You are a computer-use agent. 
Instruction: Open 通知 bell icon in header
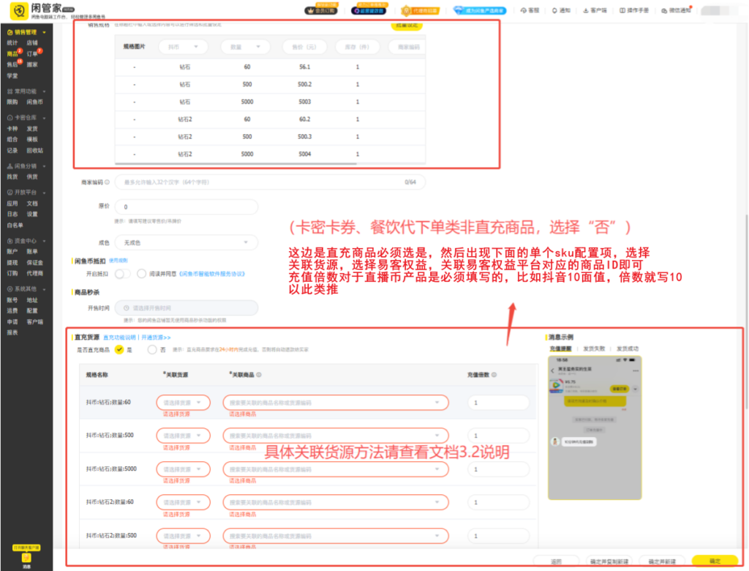point(554,10)
